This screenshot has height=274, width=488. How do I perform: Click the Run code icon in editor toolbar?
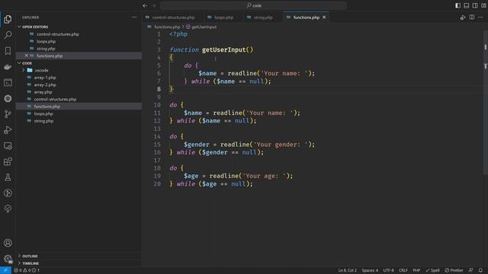click(x=463, y=18)
